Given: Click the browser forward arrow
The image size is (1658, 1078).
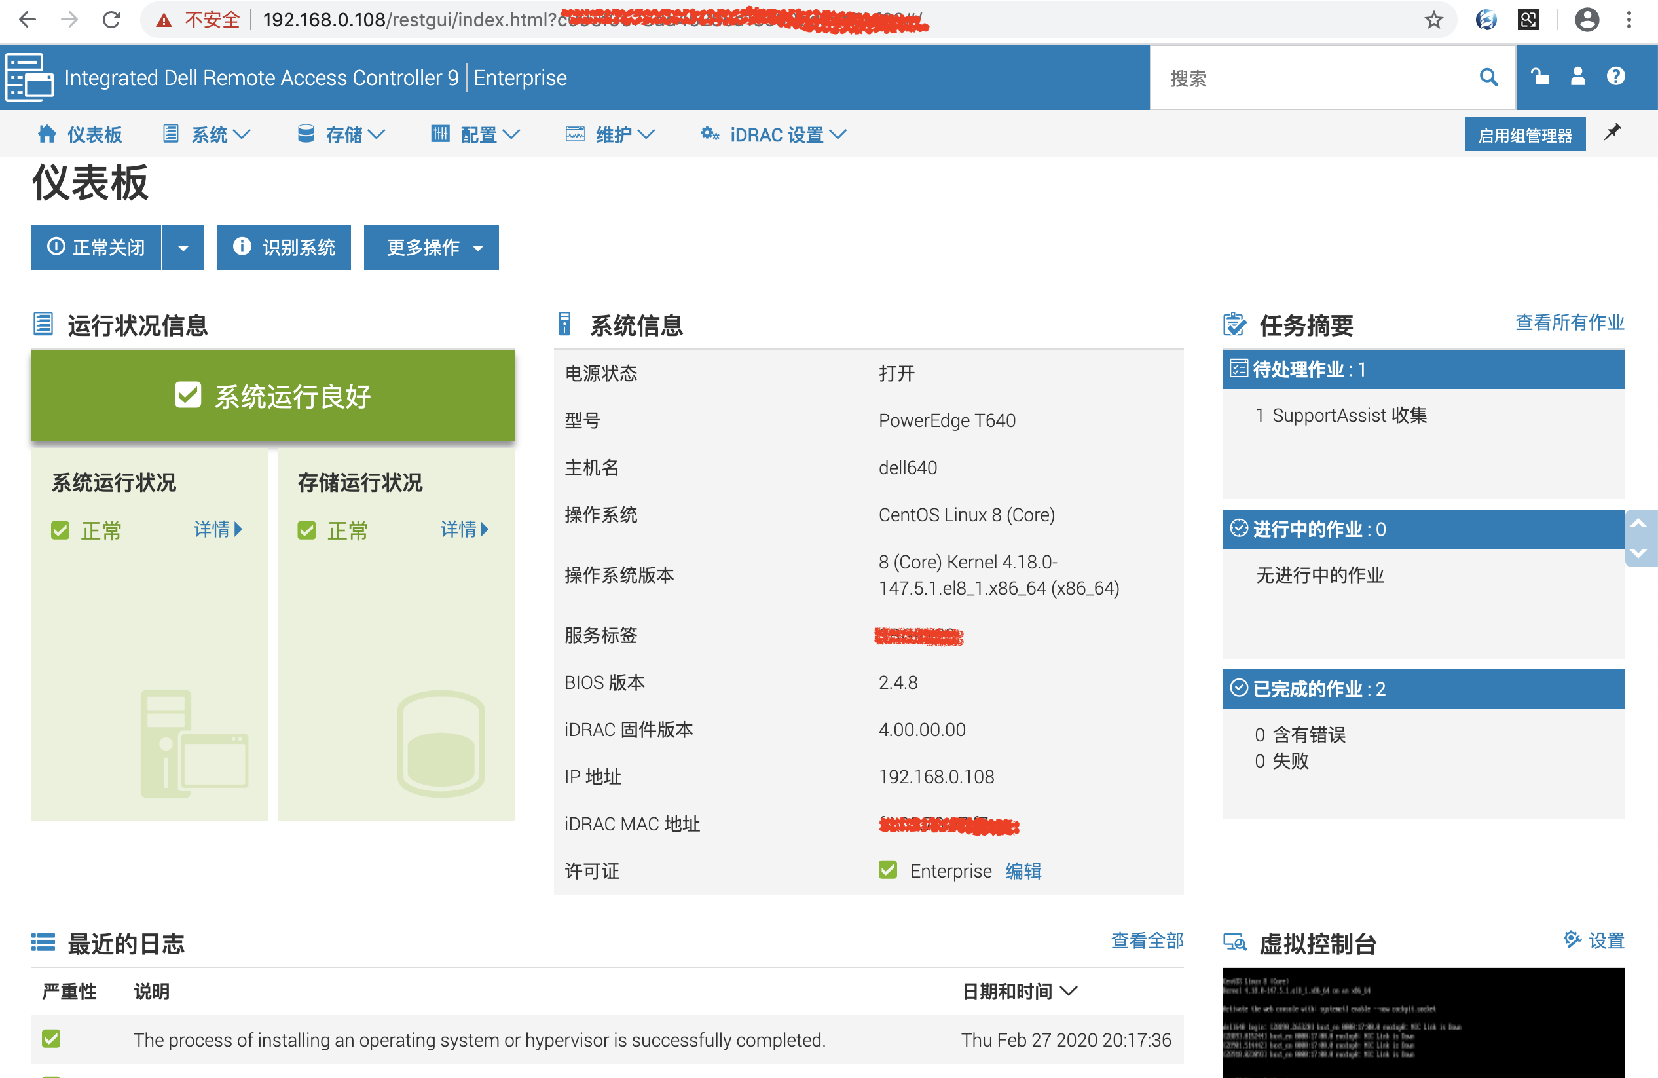Looking at the screenshot, I should point(69,20).
